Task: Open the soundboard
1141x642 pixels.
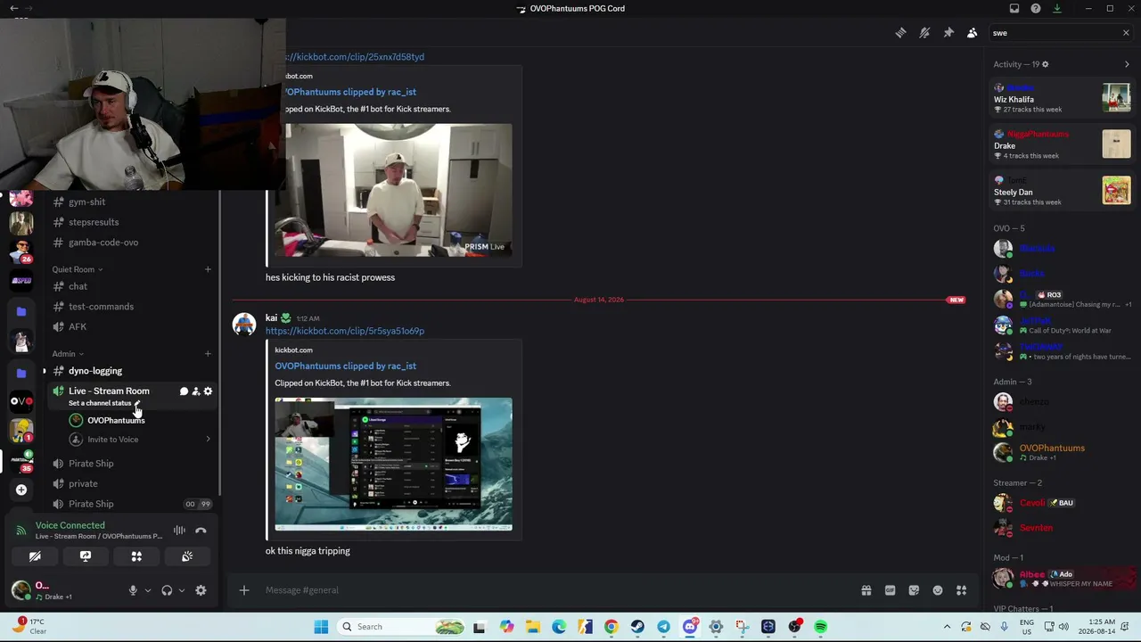Action: click(x=187, y=556)
